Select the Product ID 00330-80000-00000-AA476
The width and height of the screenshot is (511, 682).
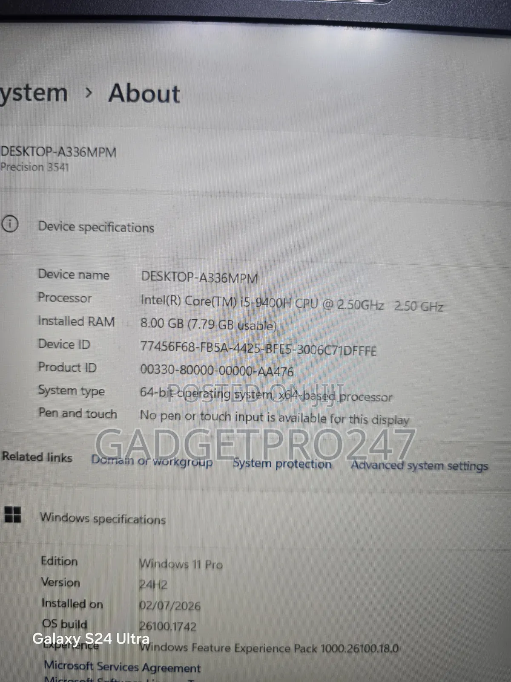217,370
